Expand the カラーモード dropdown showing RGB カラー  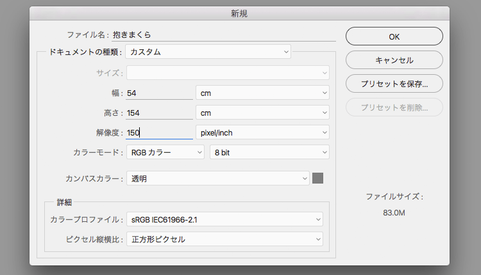165,152
